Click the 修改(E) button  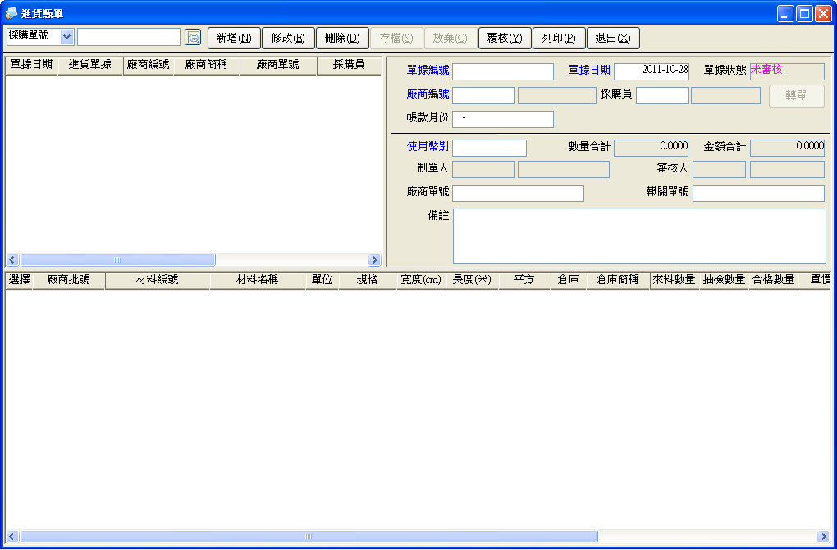(288, 38)
